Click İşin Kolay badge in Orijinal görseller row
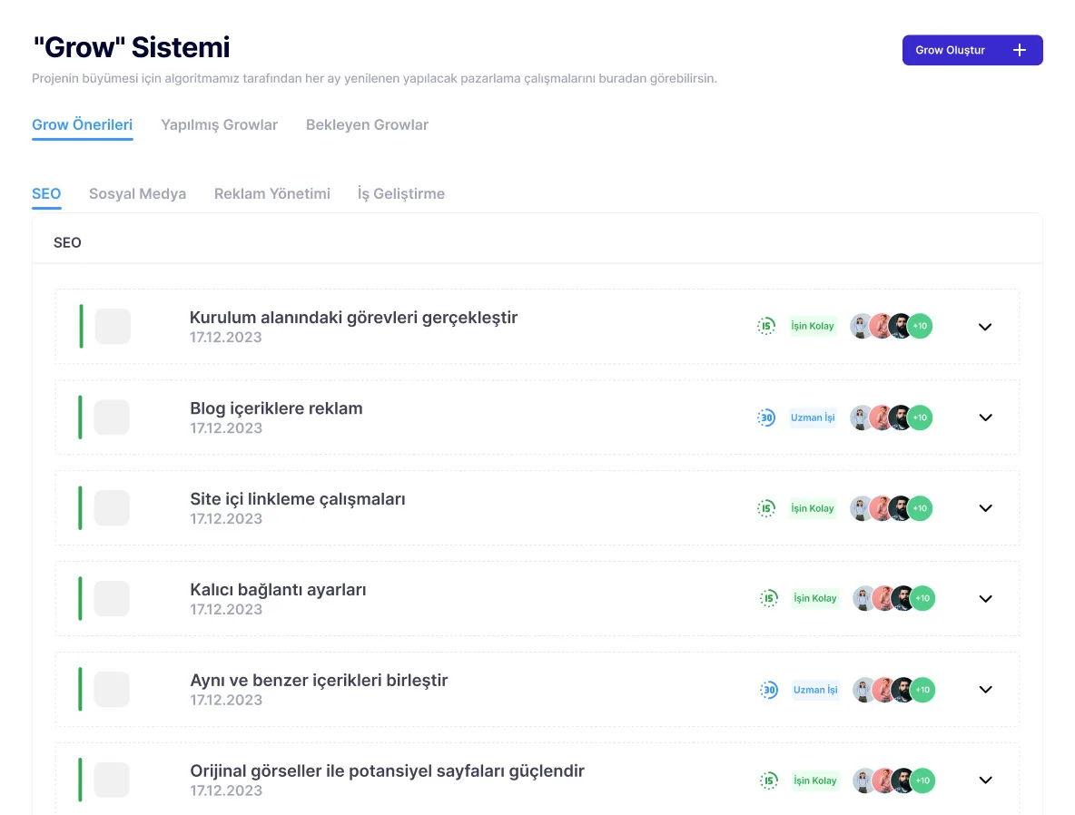1075x815 pixels. (815, 780)
